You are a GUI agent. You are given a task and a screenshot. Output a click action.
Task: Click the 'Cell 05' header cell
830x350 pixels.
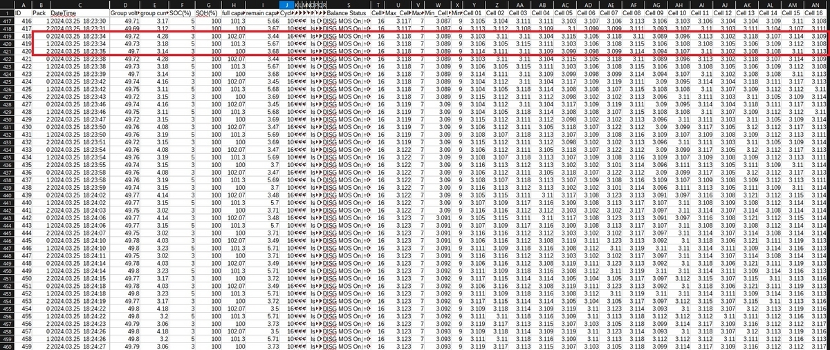click(565, 13)
